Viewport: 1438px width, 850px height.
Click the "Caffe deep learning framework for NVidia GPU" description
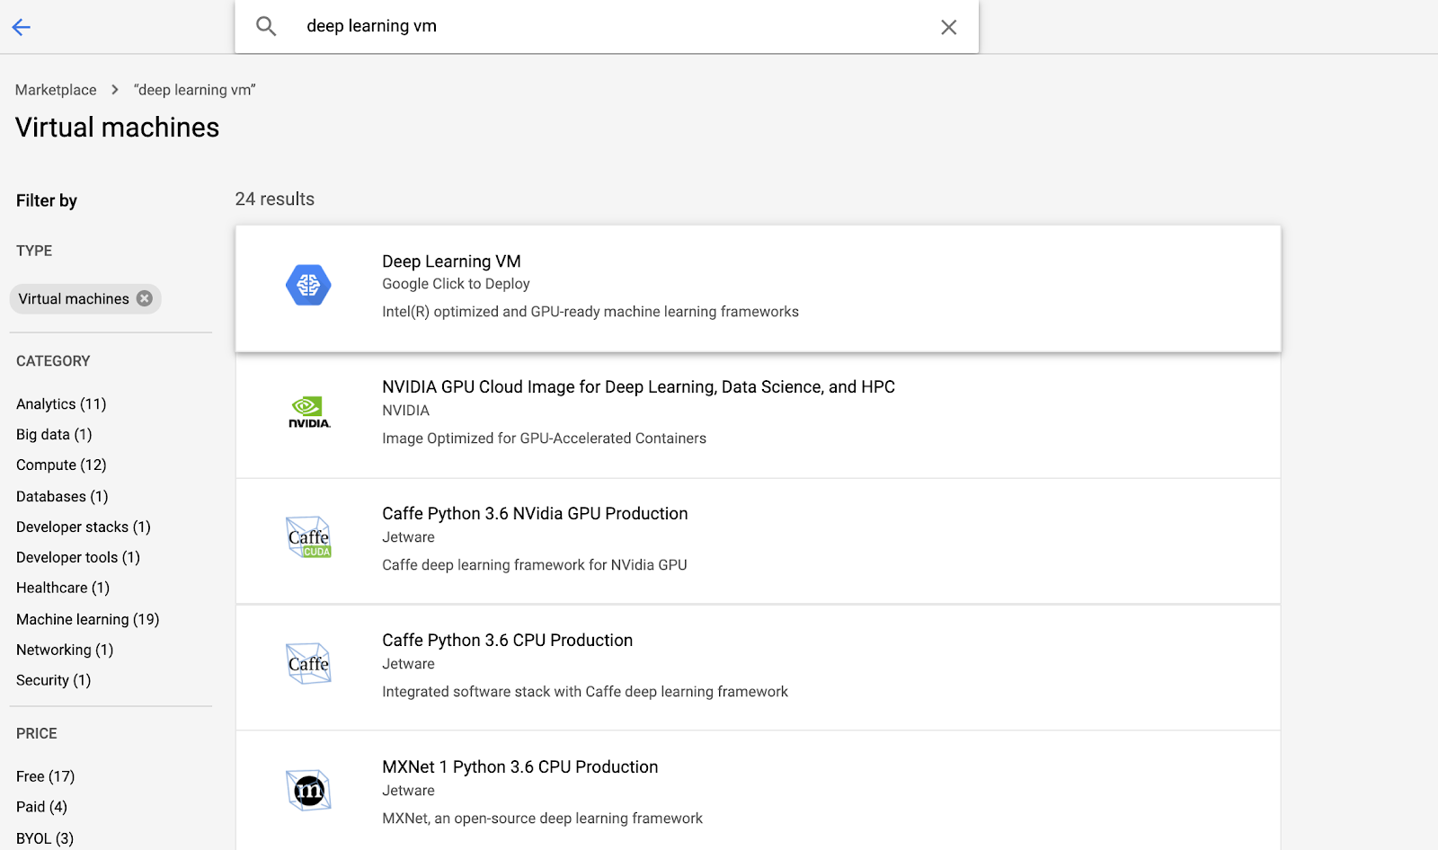(x=535, y=565)
